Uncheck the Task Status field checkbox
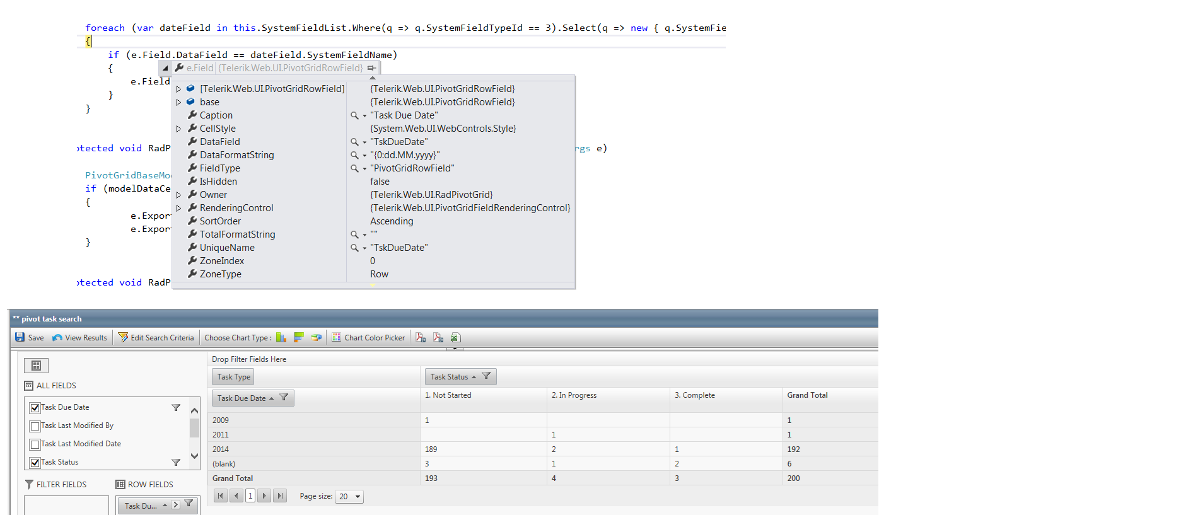The height and width of the screenshot is (515, 1193). [35, 463]
